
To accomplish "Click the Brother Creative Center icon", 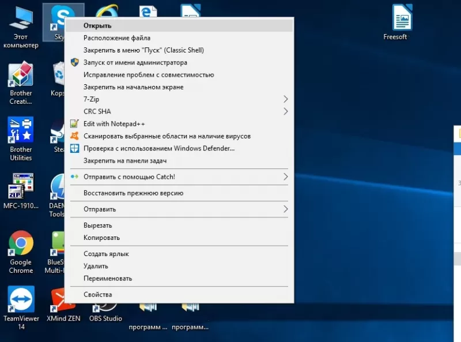I will (21, 76).
